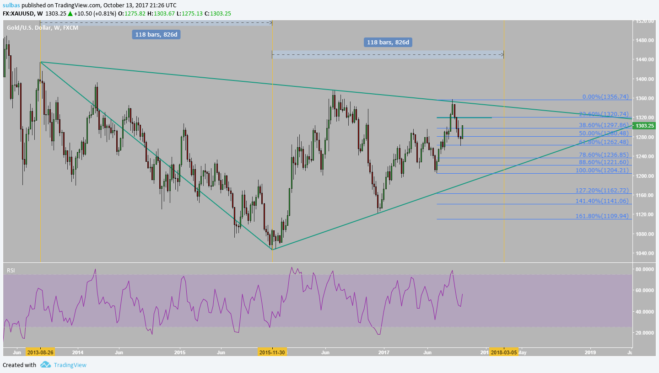The height and width of the screenshot is (373, 659).
Task: Click the high value H:1303.67
Action: tap(161, 13)
